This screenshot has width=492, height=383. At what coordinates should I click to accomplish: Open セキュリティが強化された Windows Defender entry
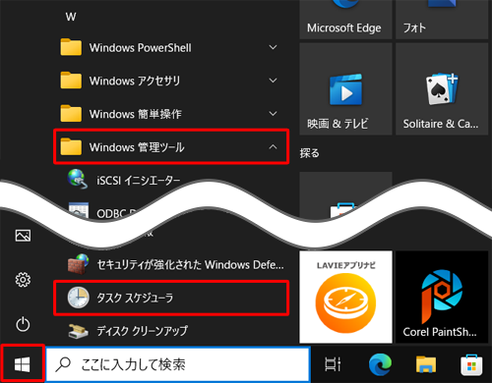pyautogui.click(x=171, y=264)
